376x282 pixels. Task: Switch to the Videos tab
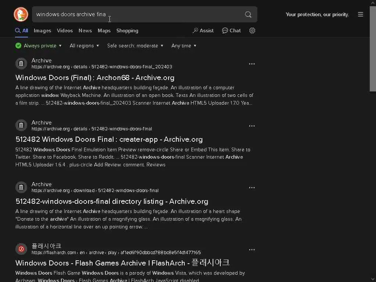click(x=65, y=31)
